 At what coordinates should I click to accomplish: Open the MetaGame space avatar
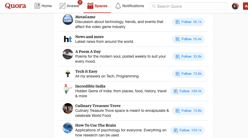tap(68, 20)
